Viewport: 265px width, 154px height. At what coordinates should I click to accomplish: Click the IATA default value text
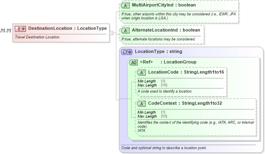click(141, 131)
